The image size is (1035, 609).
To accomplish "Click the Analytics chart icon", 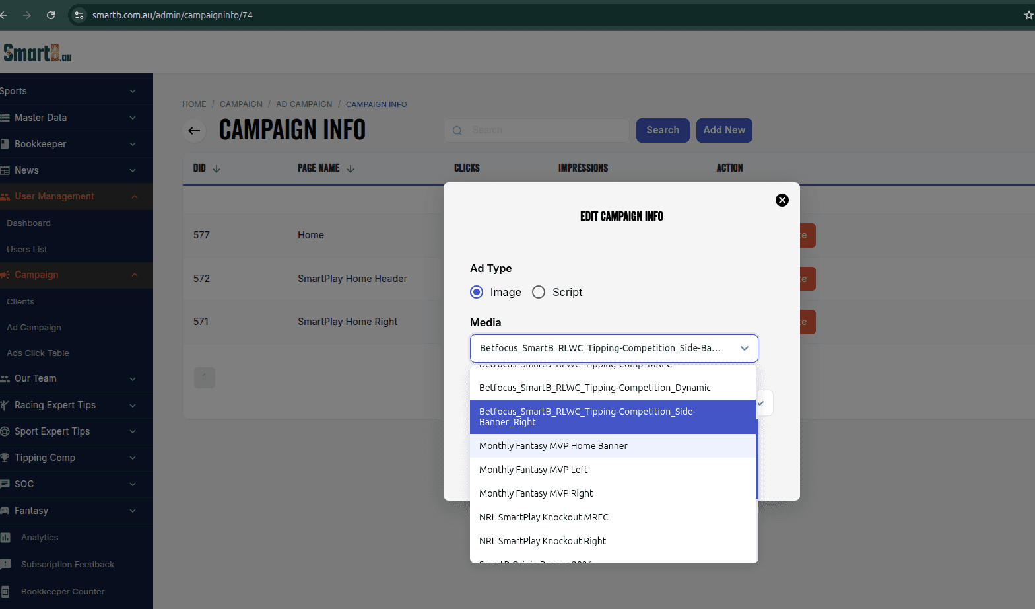I will click(5, 538).
